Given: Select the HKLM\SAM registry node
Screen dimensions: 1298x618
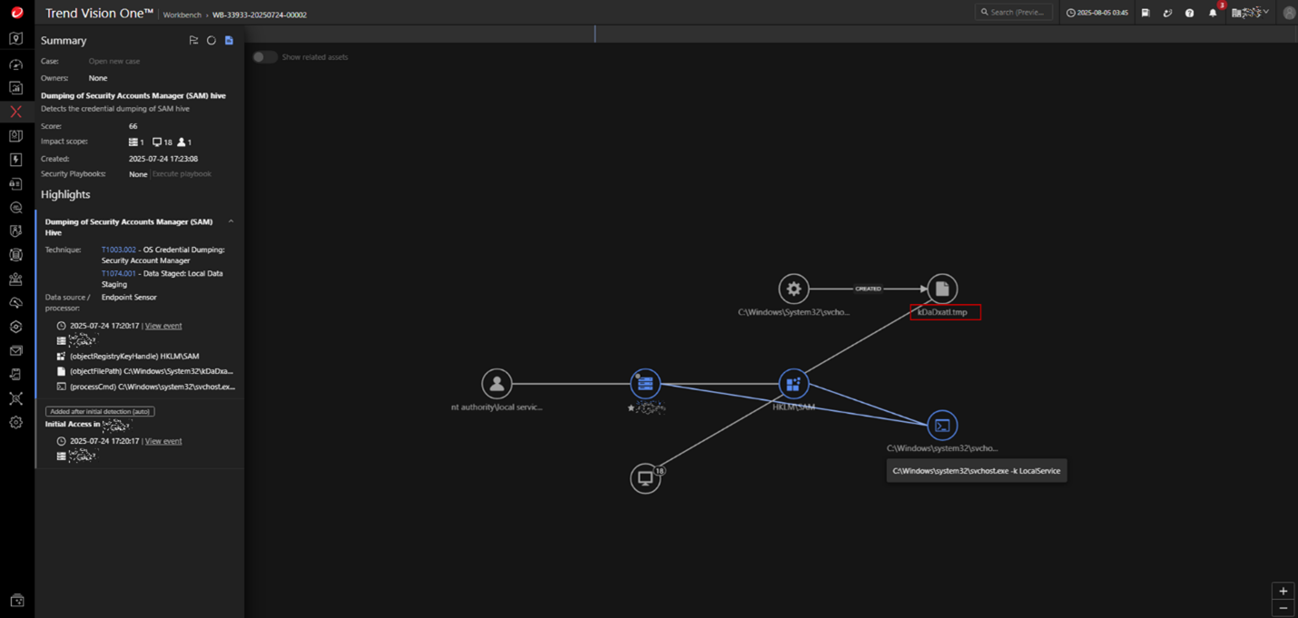Looking at the screenshot, I should tap(793, 384).
